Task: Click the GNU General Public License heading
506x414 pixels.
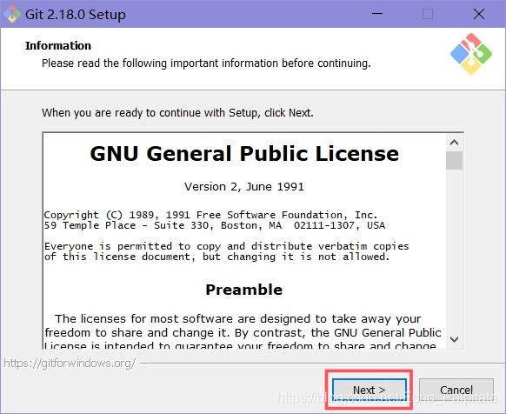Action: (x=244, y=153)
